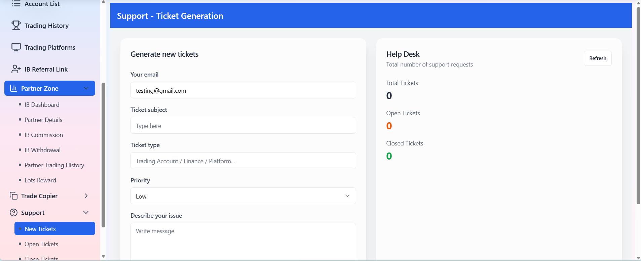
Task: Collapse the Partner Zone section chevron
Action: [x=86, y=88]
